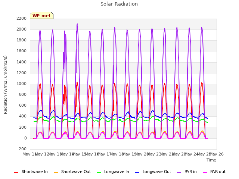
Task: Toggle the Shortwave In legend entry
Action: click(31, 172)
